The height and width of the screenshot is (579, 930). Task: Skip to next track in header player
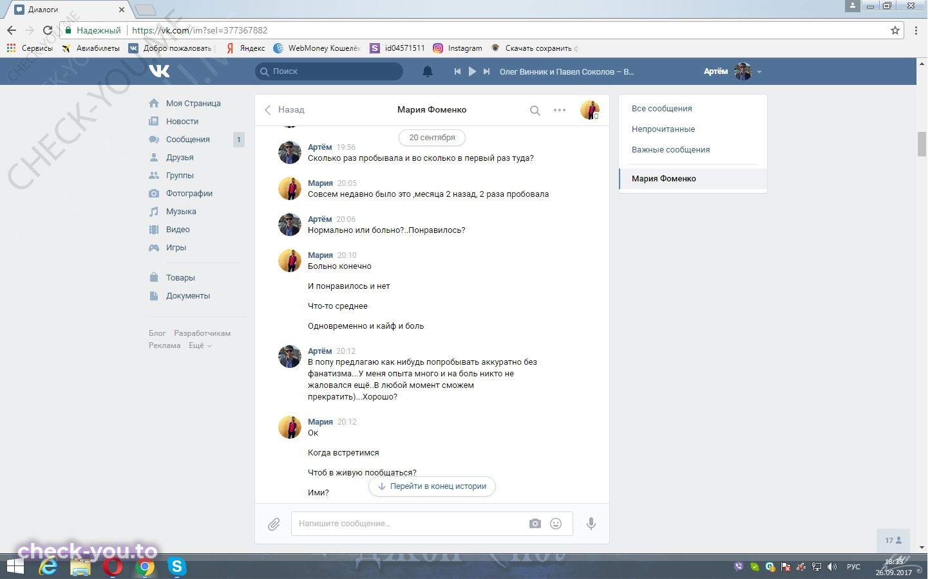point(487,71)
